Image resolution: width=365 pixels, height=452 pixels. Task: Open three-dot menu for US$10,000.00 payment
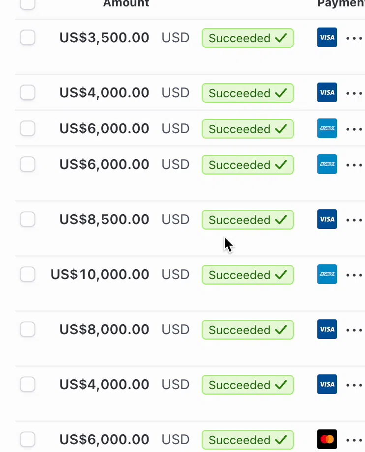354,275
